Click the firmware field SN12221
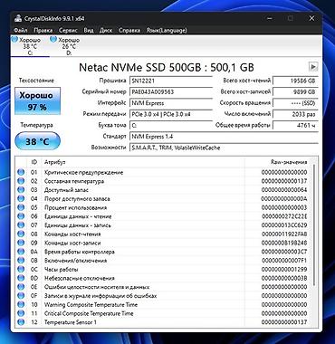This screenshot has height=344, width=335. (171, 81)
